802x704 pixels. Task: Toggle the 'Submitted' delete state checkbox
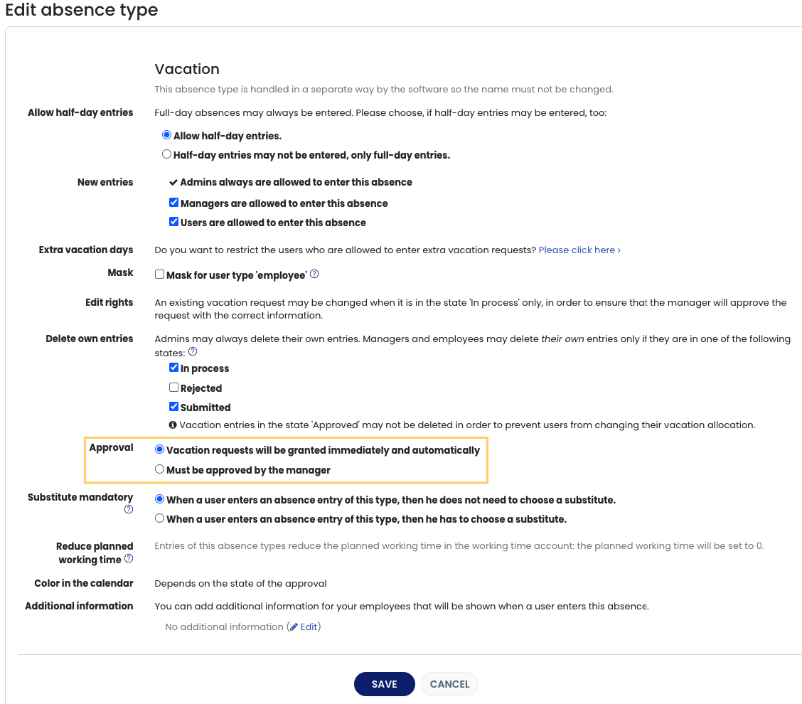[173, 407]
